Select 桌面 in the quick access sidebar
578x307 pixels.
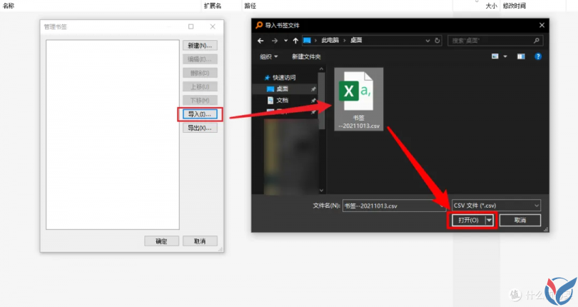[282, 89]
